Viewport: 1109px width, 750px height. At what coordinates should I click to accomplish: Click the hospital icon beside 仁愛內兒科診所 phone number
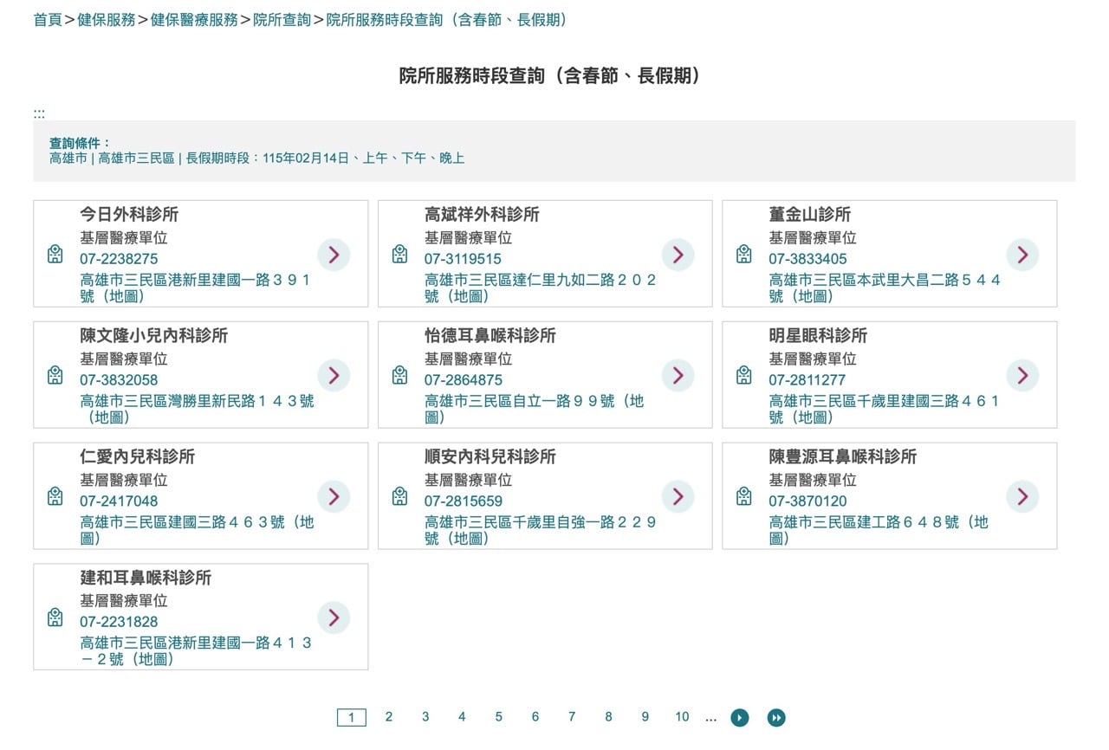point(56,496)
